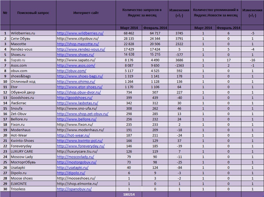Image resolution: width=264 pixels, height=197 pixels.
Task: Open the shop.mascotte.ru link
Action: (78, 44)
